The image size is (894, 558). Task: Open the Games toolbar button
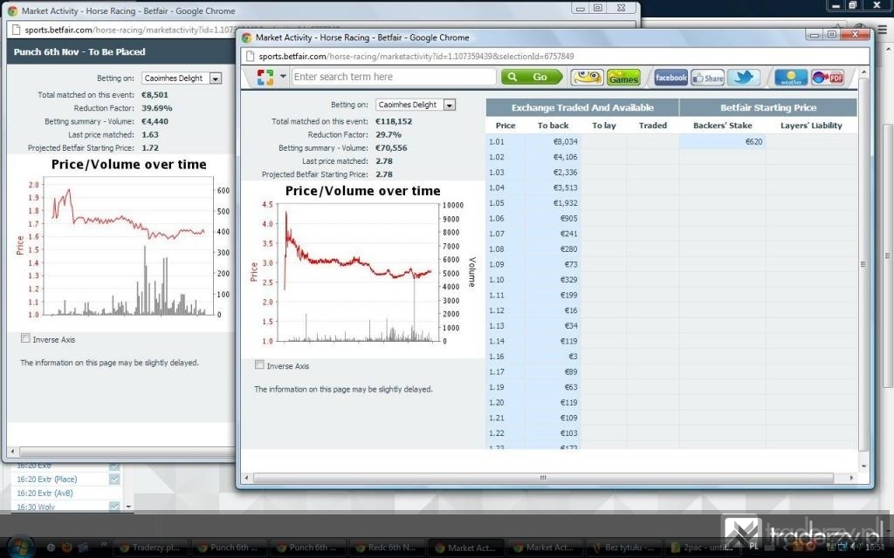tap(623, 78)
